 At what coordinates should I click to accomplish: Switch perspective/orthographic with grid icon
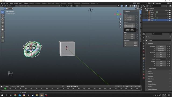[x=120, y=27]
